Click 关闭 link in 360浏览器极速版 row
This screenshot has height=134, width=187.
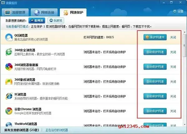173,67
